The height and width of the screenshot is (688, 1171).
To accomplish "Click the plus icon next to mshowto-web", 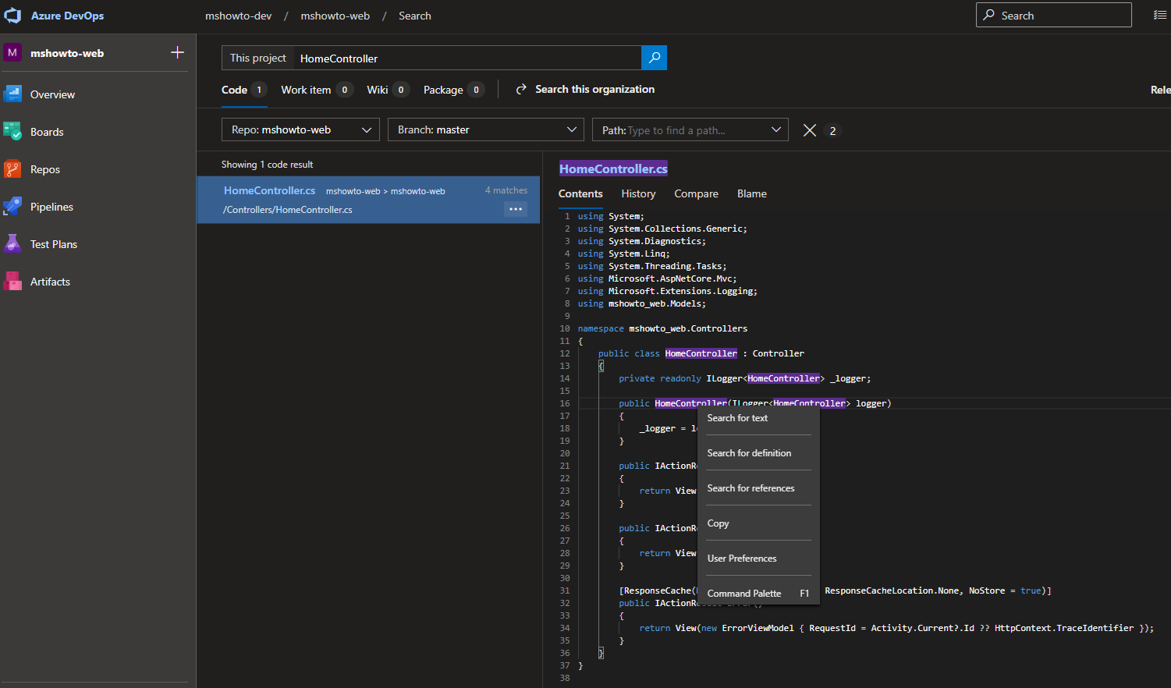I will tap(177, 52).
